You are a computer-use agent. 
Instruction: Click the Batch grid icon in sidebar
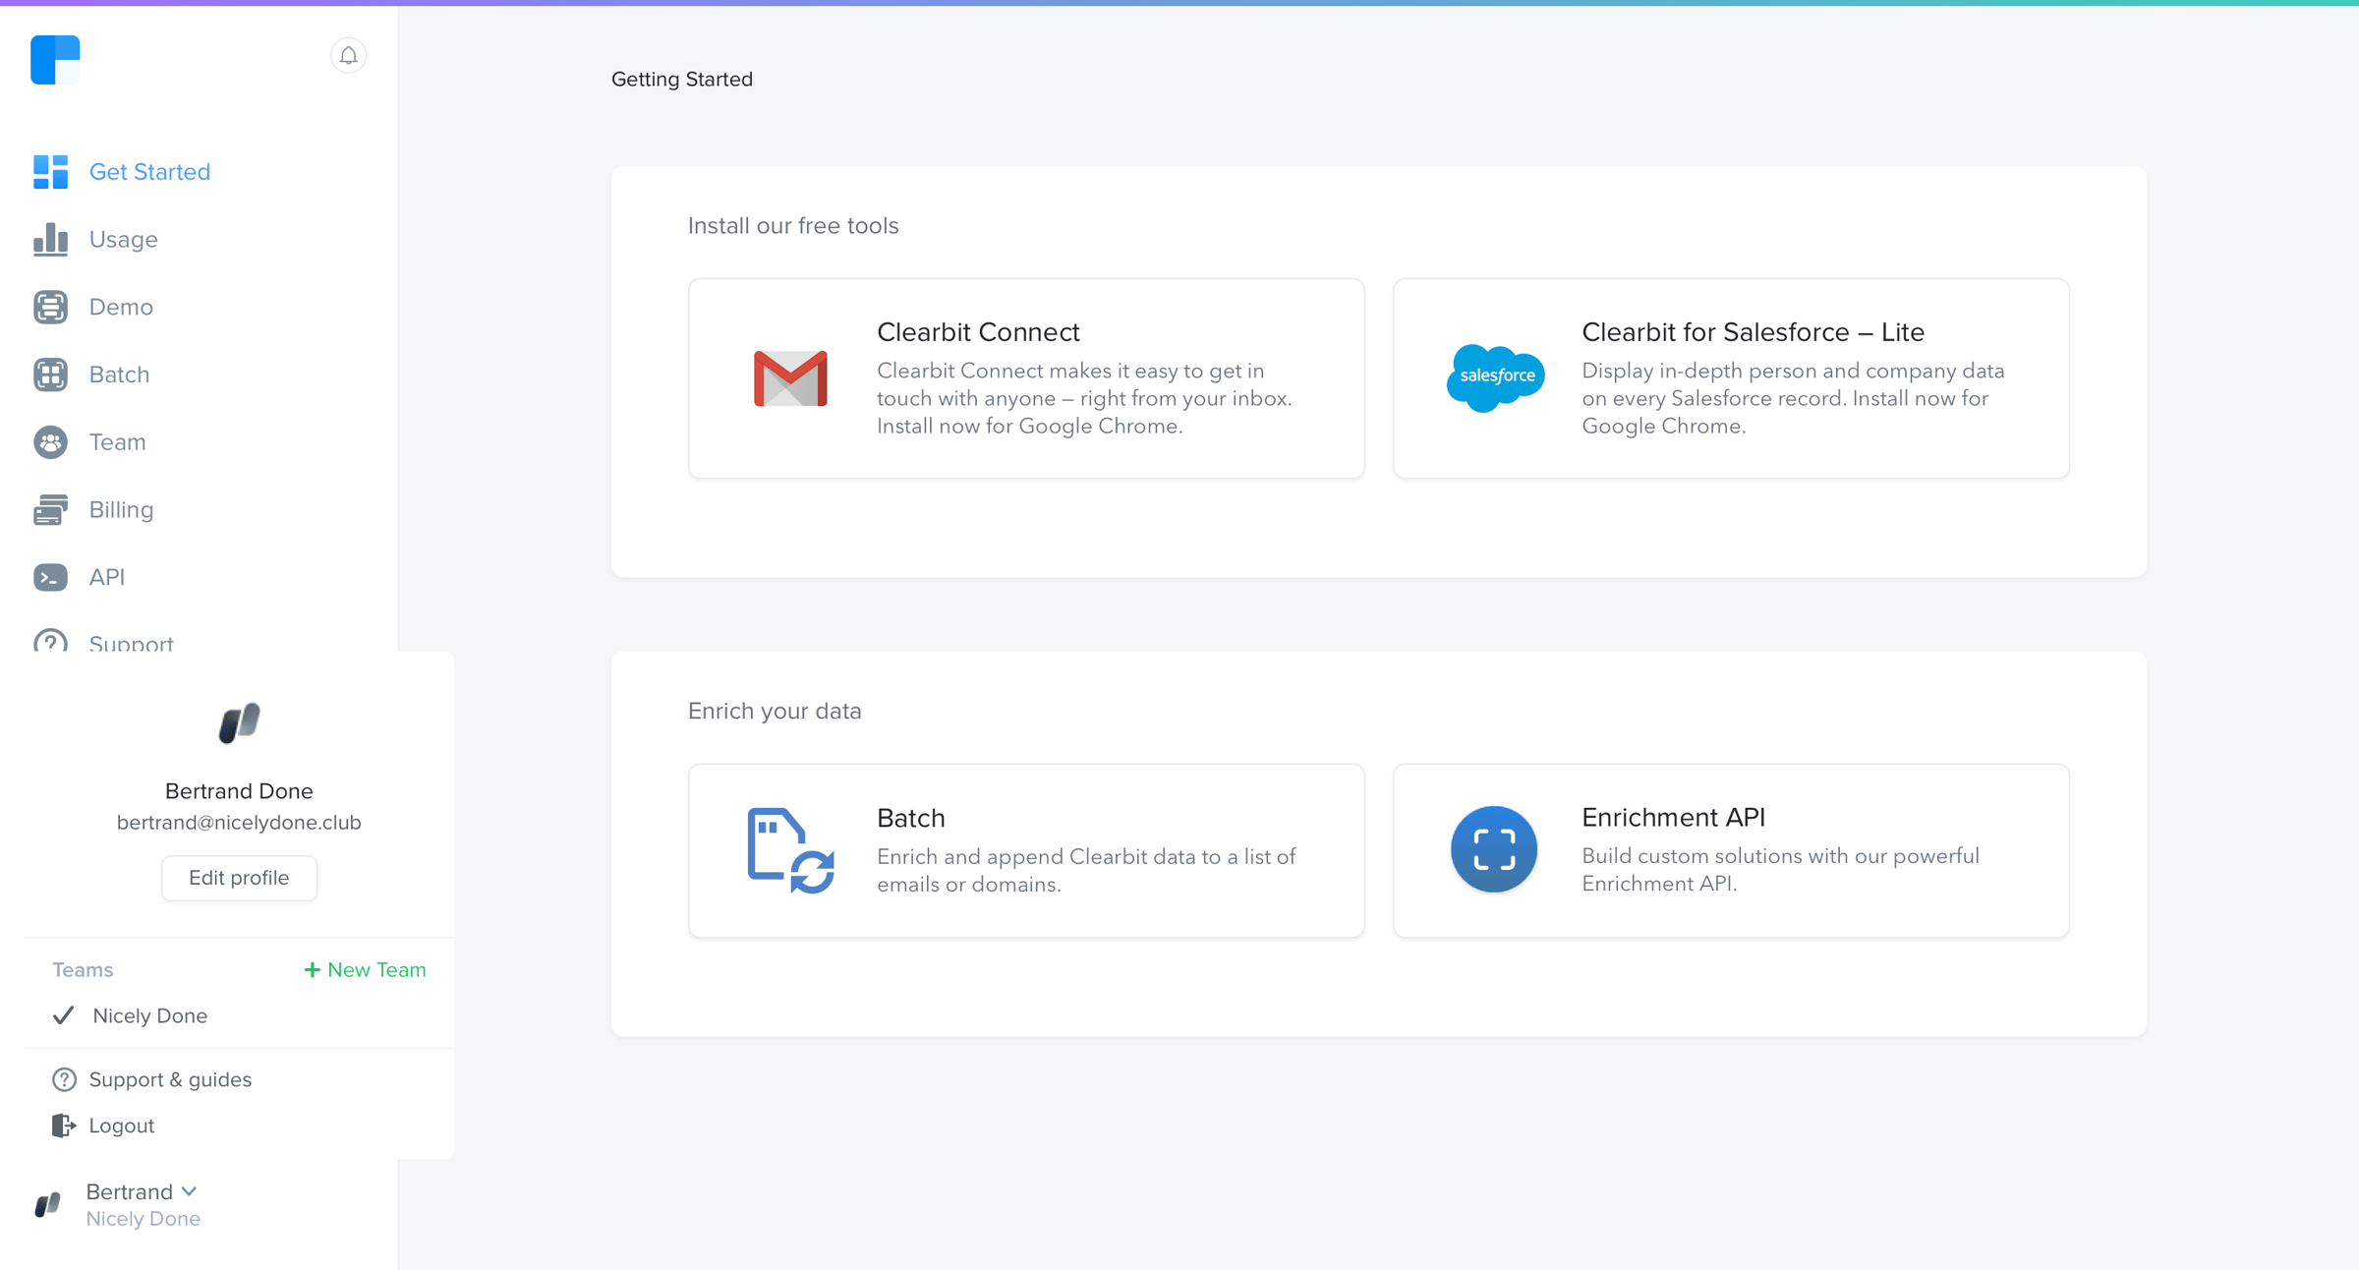coord(50,375)
